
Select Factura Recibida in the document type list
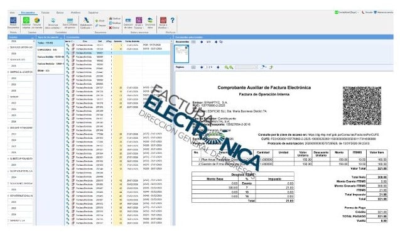coord(50,63)
